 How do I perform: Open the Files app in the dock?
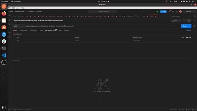(4, 20)
